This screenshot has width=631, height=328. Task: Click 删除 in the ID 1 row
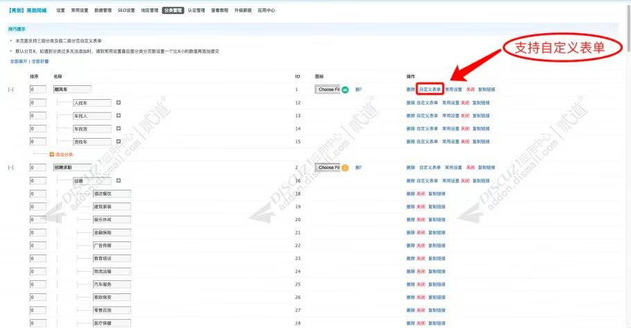tap(410, 89)
